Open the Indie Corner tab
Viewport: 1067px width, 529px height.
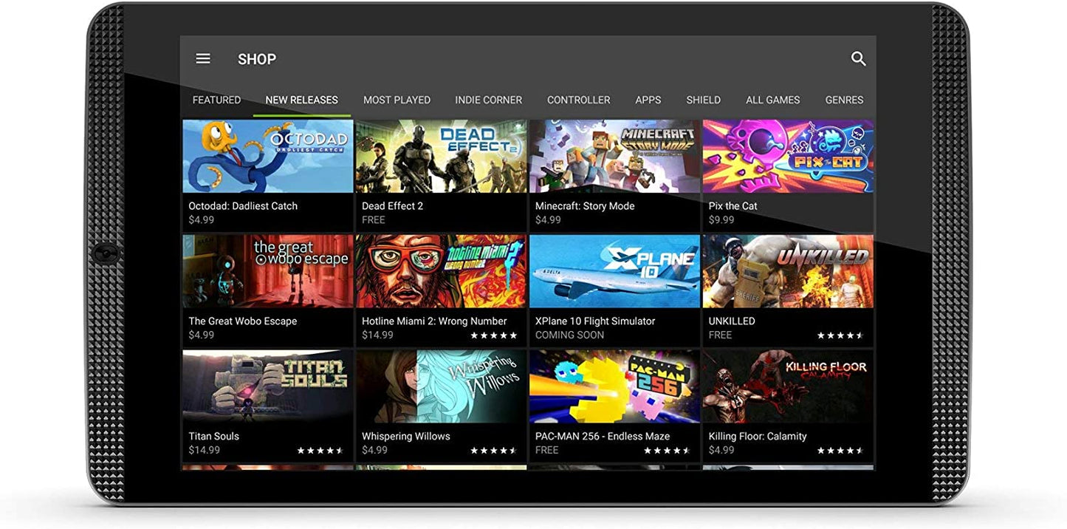tap(488, 100)
